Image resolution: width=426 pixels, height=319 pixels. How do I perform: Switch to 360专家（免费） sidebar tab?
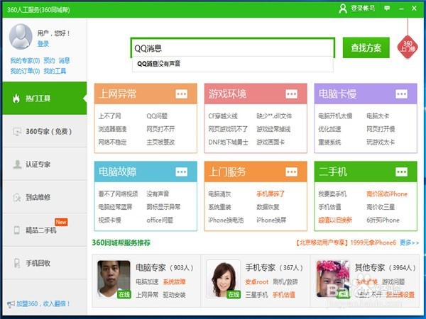[45, 132]
